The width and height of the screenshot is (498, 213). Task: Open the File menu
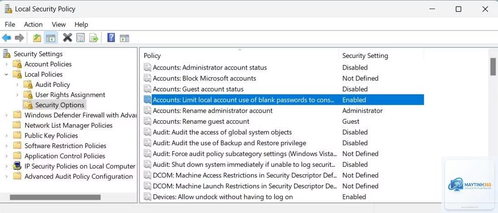click(10, 24)
